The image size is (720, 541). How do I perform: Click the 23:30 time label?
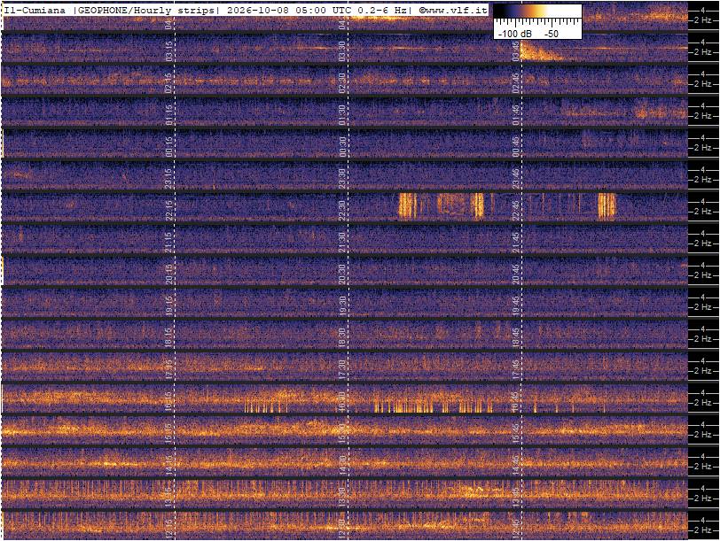341,179
